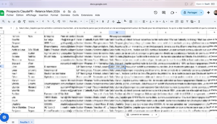Click the Undo arrow in the toolbar
The image size is (217, 124).
(x=9, y=21)
